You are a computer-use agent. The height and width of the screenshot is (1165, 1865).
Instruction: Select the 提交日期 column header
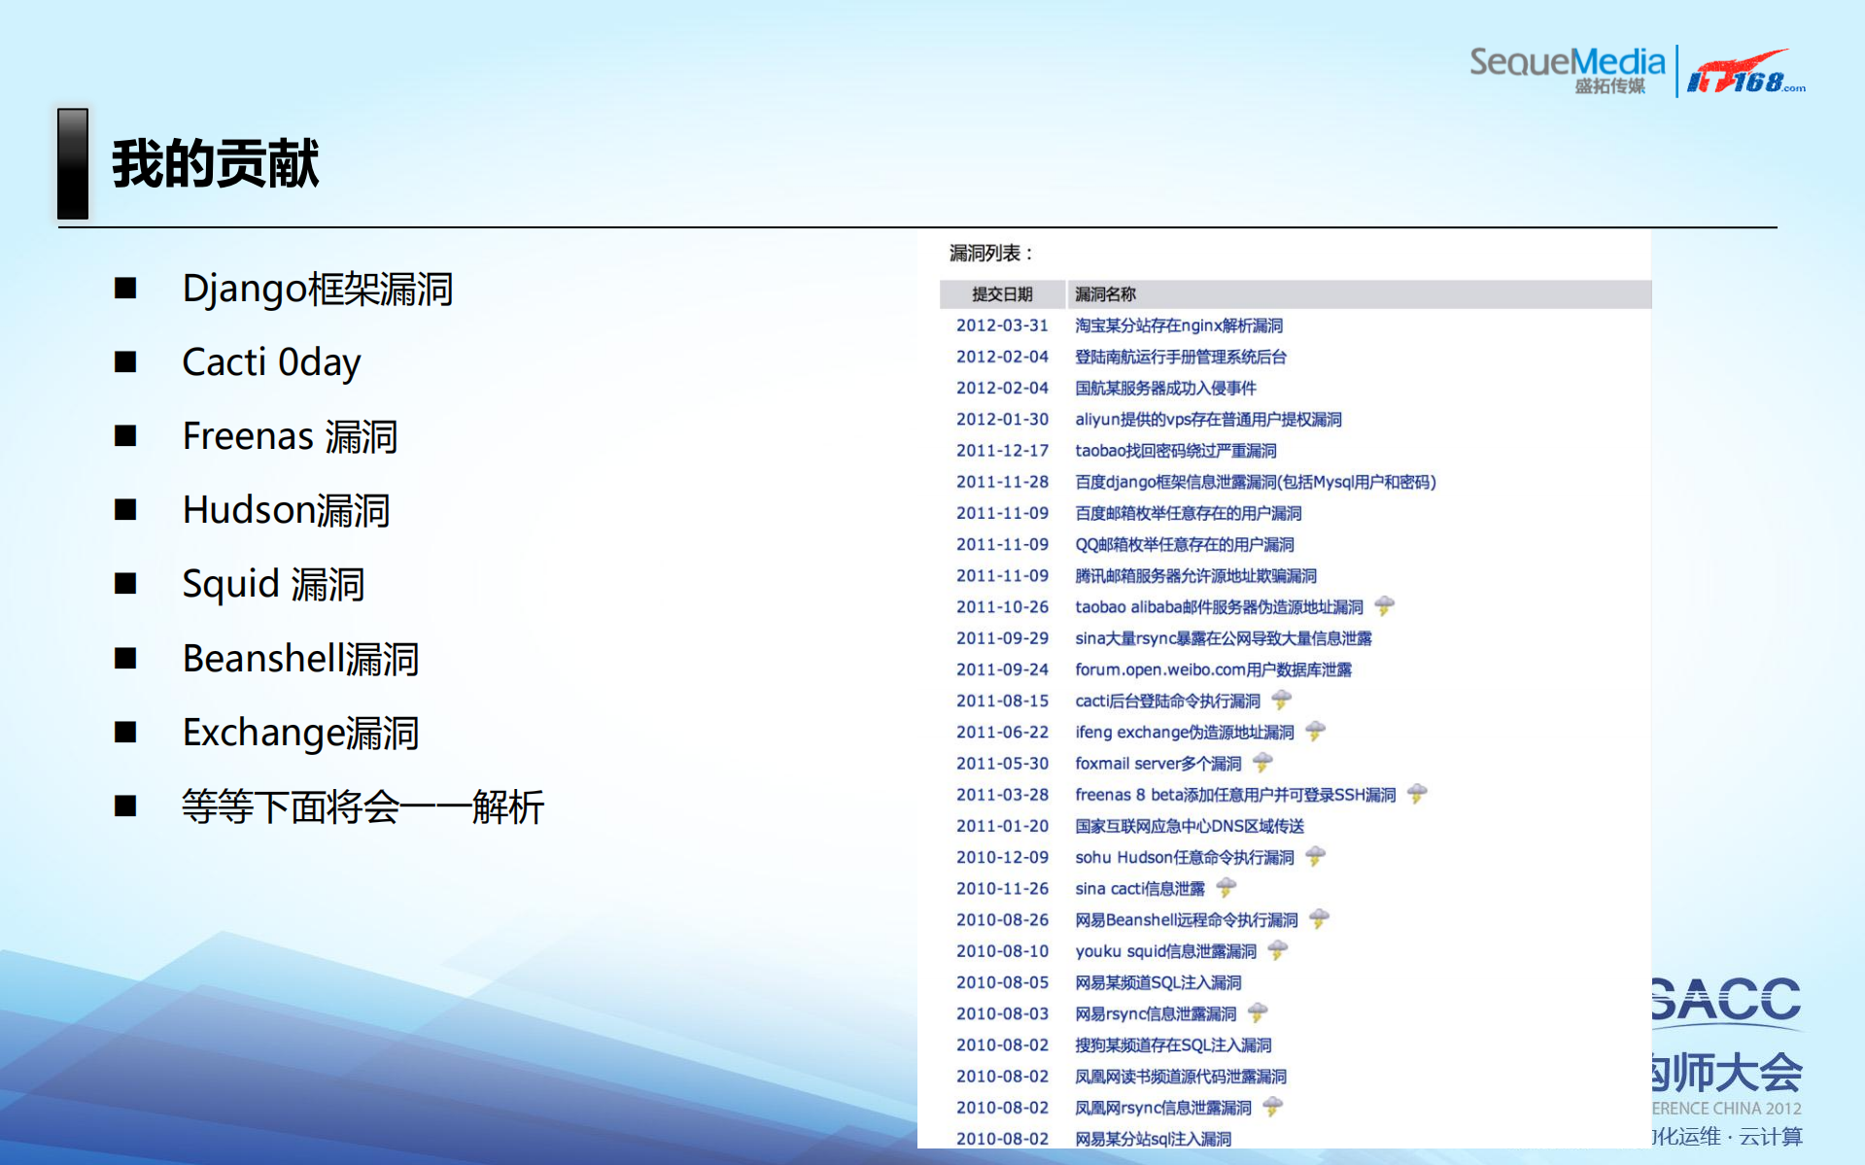pyautogui.click(x=1001, y=294)
